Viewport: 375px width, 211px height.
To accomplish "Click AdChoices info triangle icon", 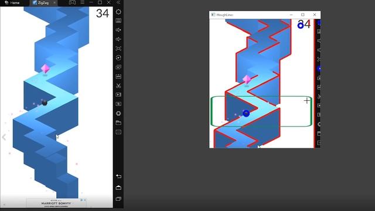I will coord(82,200).
